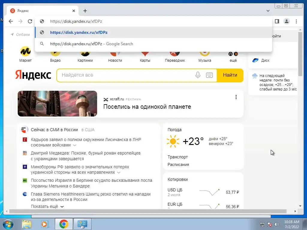This screenshot has width=307, height=230.
Task: Open the Погода weather widget title
Action: click(174, 130)
